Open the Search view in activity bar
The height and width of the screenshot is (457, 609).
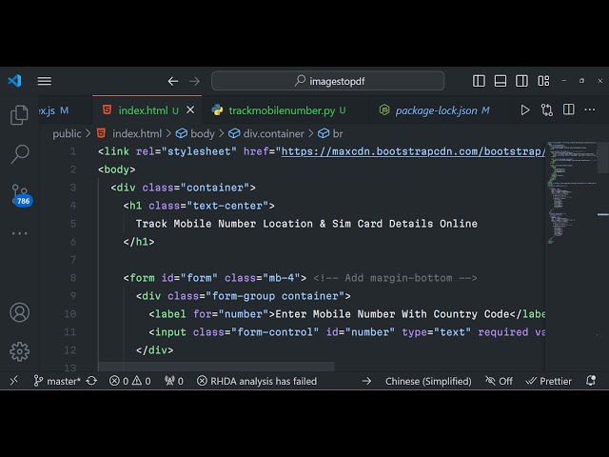19,153
